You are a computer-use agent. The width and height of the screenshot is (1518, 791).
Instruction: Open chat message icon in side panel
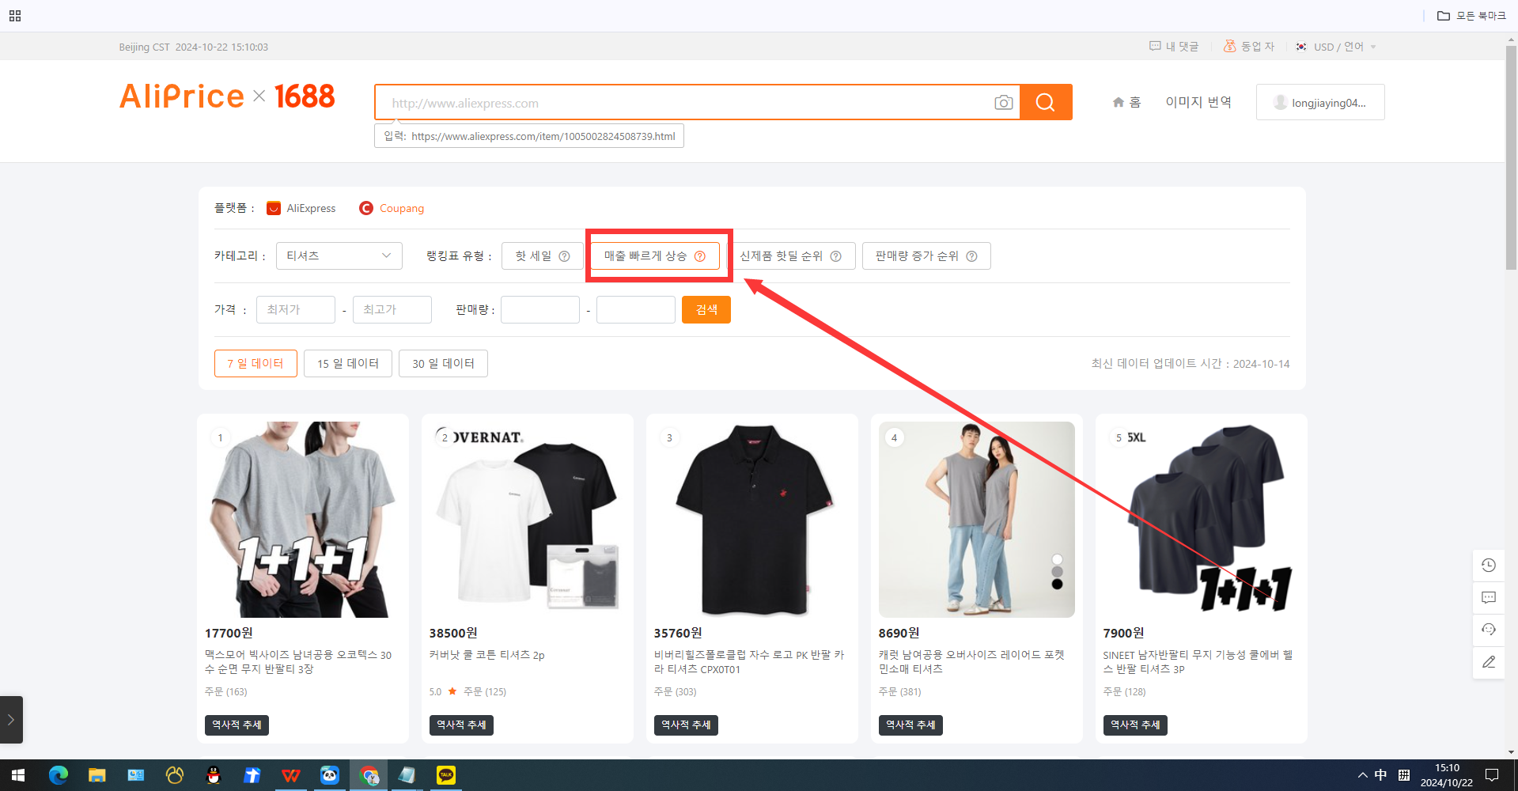[x=1489, y=597]
